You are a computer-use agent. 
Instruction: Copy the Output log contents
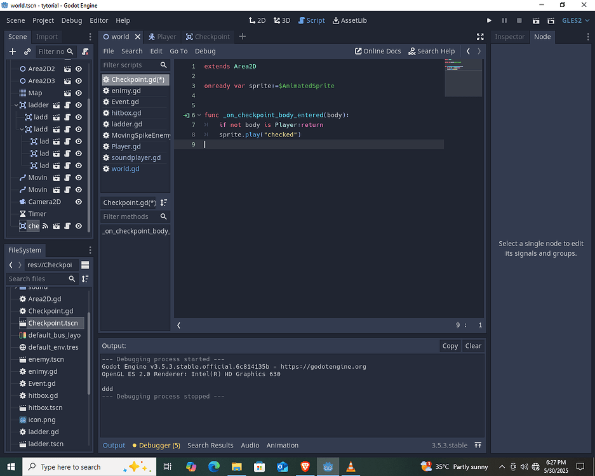450,346
